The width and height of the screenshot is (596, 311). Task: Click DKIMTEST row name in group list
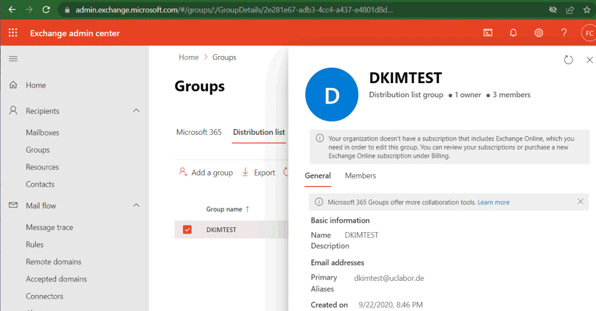pyautogui.click(x=221, y=230)
